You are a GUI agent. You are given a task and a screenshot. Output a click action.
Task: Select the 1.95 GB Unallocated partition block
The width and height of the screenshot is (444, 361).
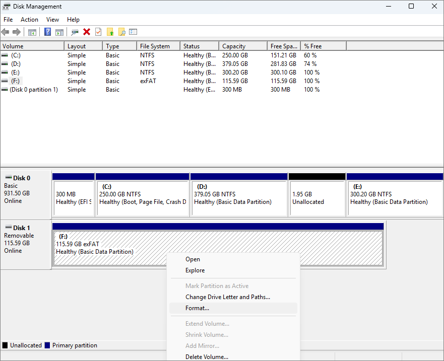pos(316,198)
